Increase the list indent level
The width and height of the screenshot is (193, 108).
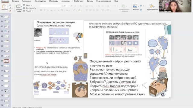pos(103,6)
